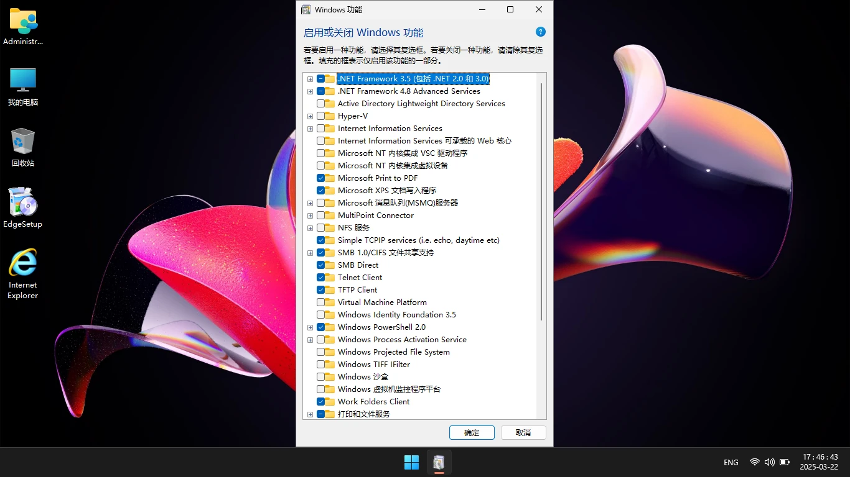850x477 pixels.
Task: Click the folder icon beside Telnet Client
Action: click(x=330, y=278)
